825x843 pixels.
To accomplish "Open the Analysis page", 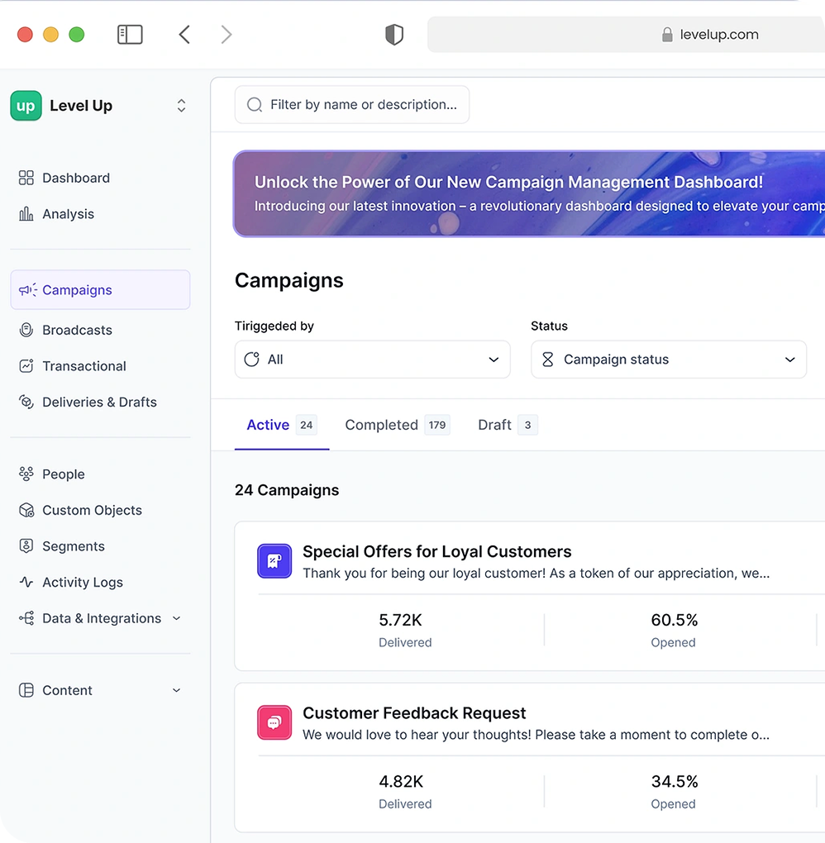I will point(69,214).
